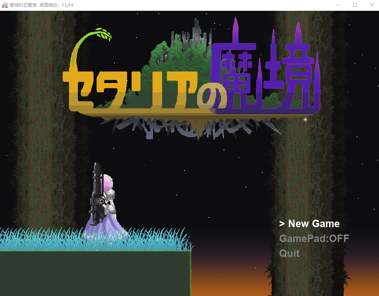Viewport: 379px width, 296px height.
Task: Close the game window
Action: [x=372, y=5]
